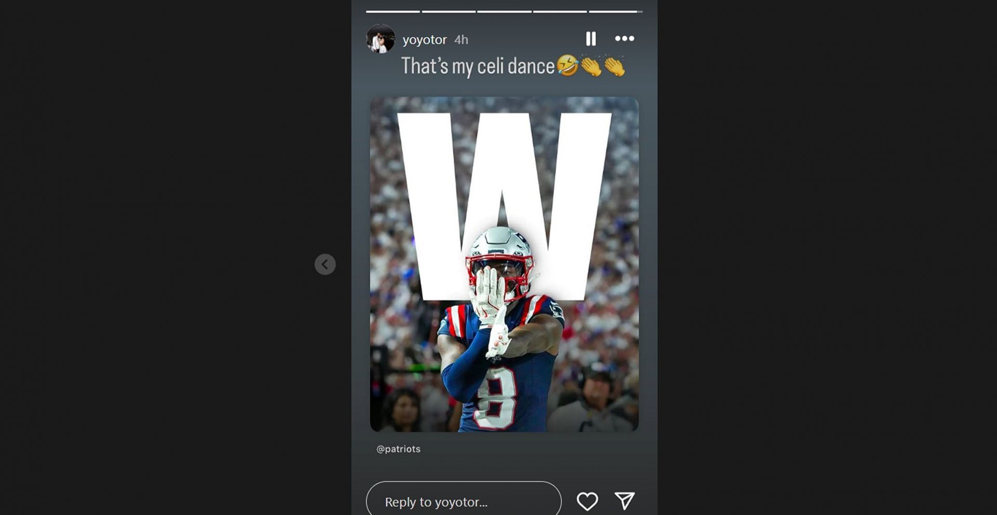997x515 pixels.
Task: Click the yoyotor username
Action: click(x=424, y=39)
